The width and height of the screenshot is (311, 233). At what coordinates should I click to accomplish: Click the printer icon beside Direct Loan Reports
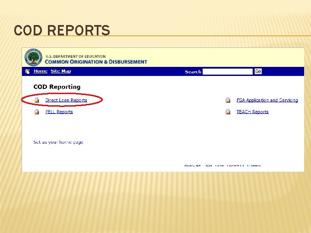tap(36, 100)
